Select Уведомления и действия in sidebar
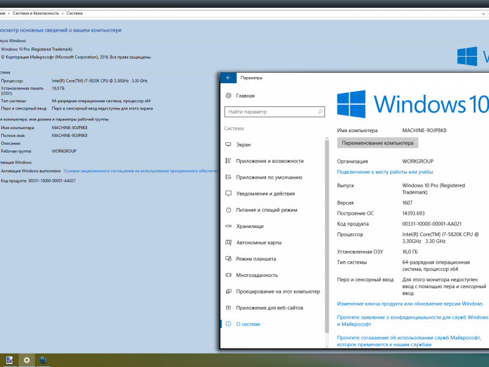 pos(265,193)
